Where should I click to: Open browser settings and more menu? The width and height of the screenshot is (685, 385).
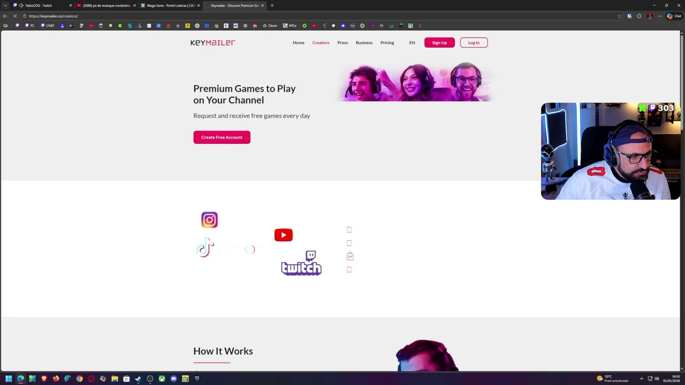tap(659, 16)
